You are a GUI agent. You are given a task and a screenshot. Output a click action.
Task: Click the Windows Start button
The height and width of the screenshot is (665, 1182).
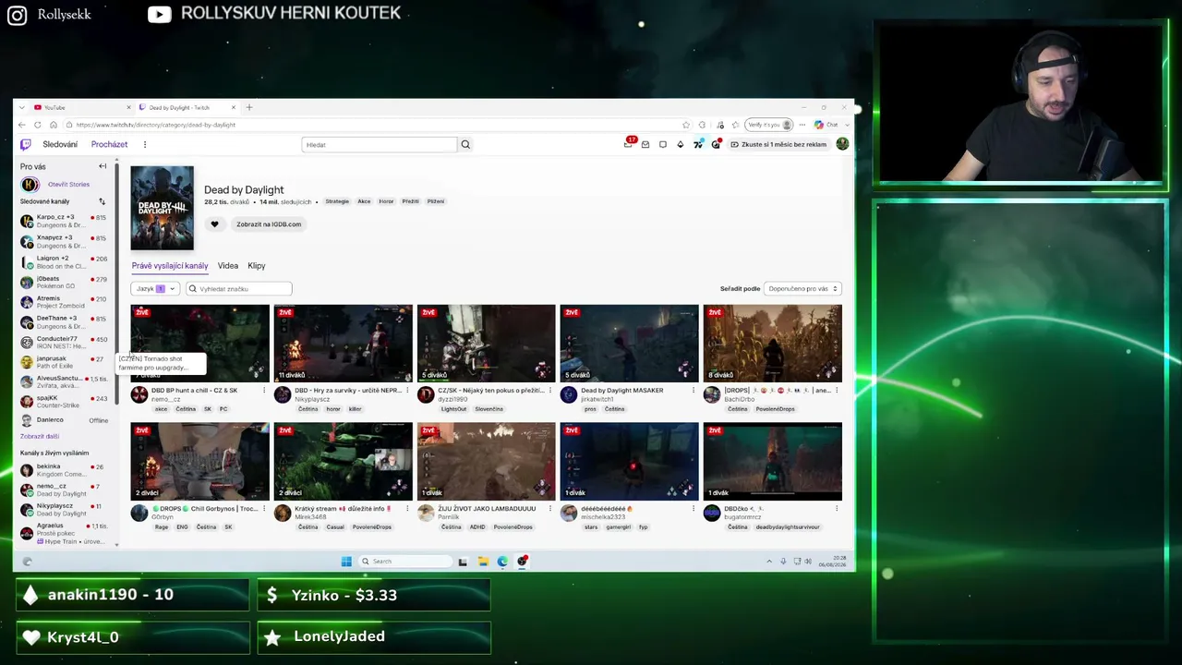(x=346, y=561)
